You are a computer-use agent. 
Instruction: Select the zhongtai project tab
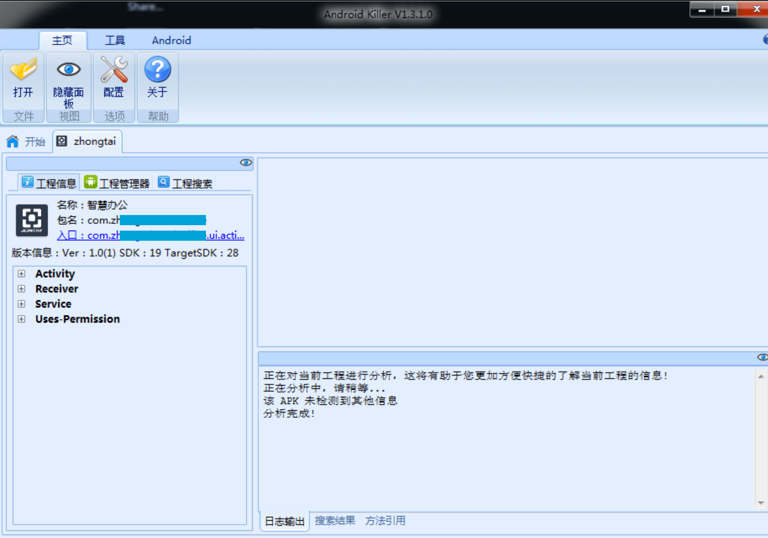click(x=87, y=141)
